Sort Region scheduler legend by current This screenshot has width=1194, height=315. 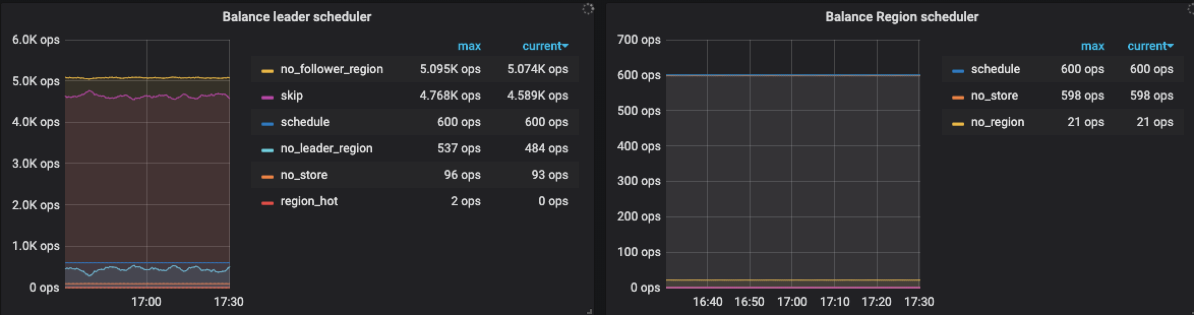pos(1150,46)
